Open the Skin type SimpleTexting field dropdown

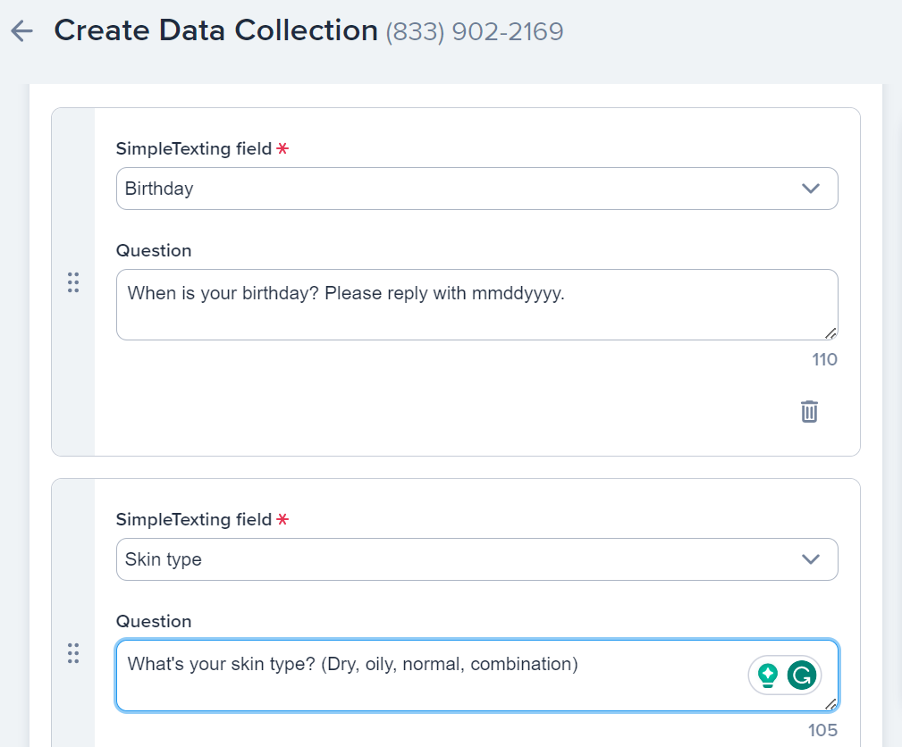(476, 558)
